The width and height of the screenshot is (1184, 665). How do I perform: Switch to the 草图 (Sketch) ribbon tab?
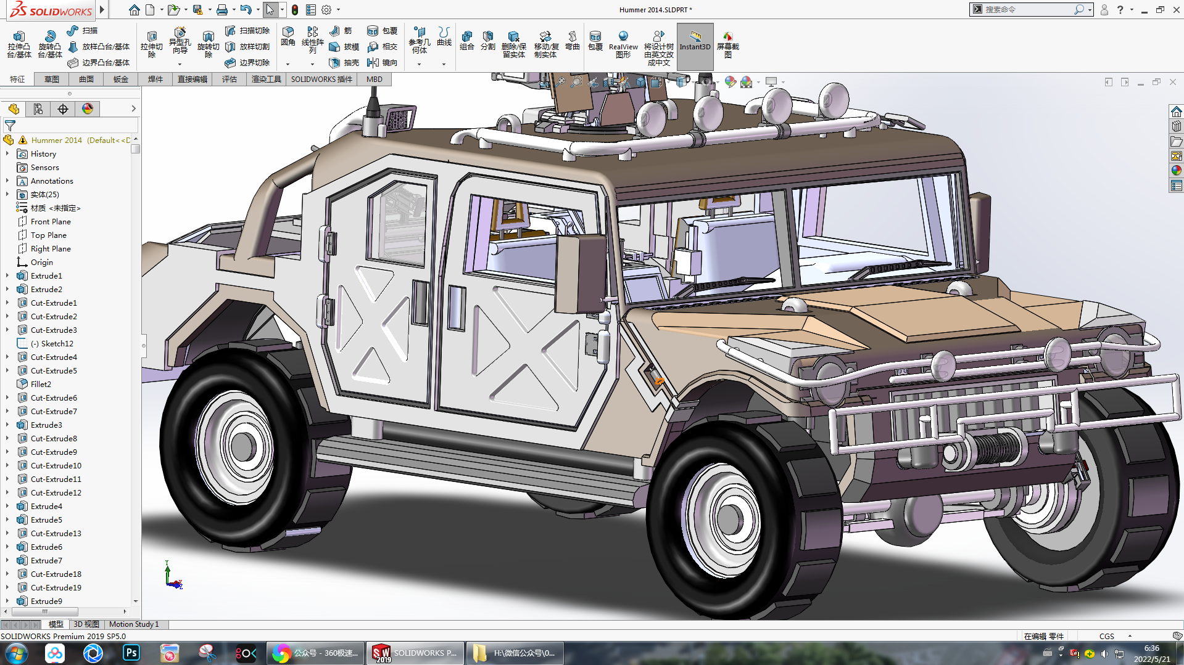[x=52, y=80]
